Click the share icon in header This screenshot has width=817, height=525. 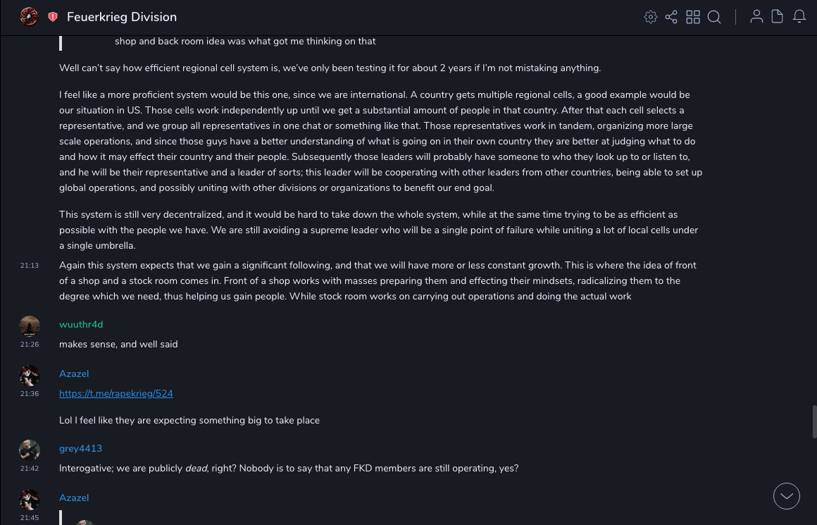(671, 17)
